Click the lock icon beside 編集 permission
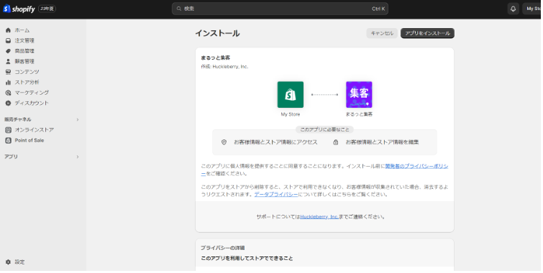Screen dimensions: 543x273 point(336,142)
